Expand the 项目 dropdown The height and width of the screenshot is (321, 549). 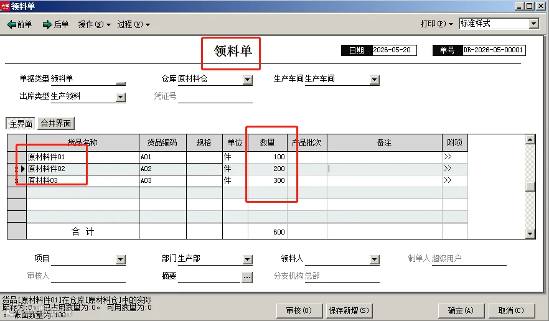point(121,259)
